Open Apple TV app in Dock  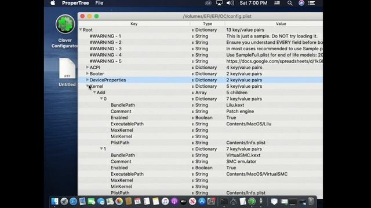click(183, 202)
